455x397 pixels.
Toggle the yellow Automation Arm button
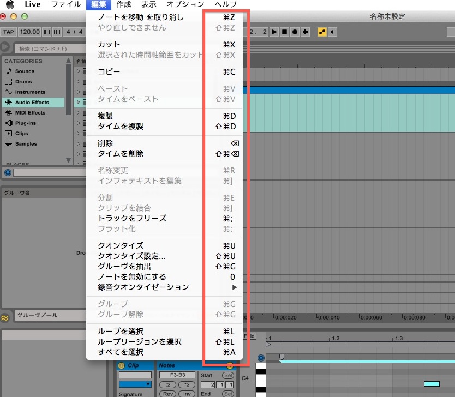[322, 32]
